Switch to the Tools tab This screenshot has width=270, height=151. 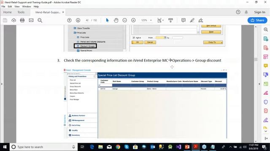coord(21,12)
